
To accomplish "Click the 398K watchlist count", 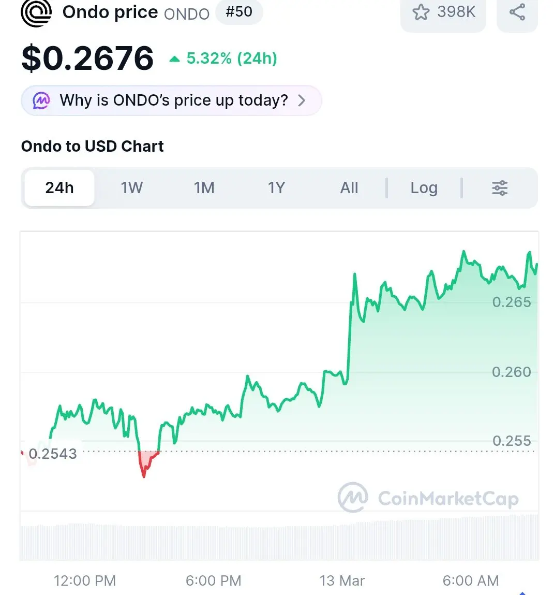I will [456, 12].
